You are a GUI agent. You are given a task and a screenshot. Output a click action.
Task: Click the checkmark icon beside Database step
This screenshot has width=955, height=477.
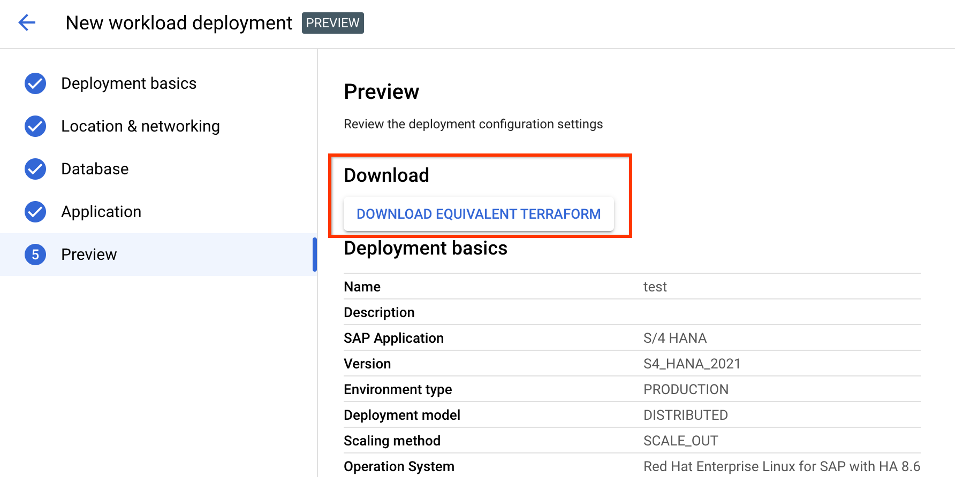(35, 169)
